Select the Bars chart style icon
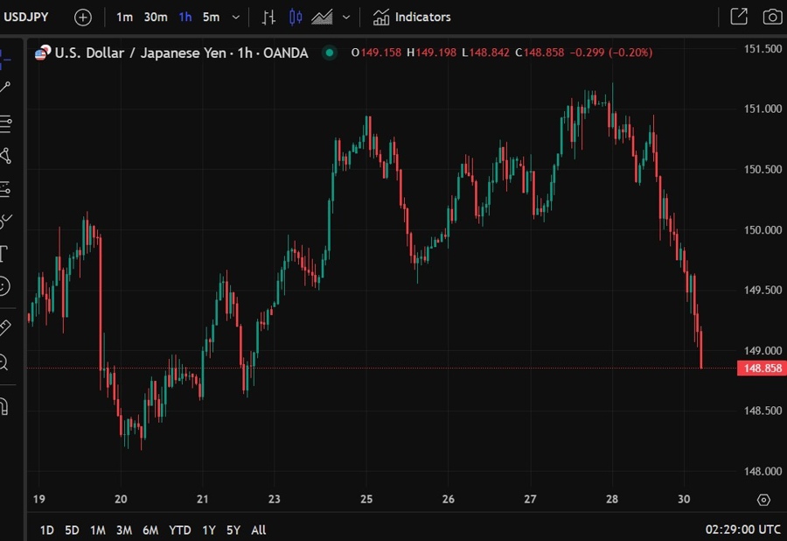 click(x=269, y=17)
